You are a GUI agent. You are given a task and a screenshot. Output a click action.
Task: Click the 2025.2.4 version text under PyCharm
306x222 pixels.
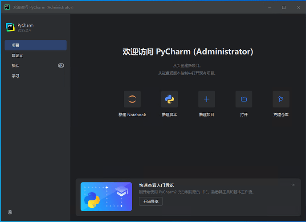pyautogui.click(x=24, y=30)
